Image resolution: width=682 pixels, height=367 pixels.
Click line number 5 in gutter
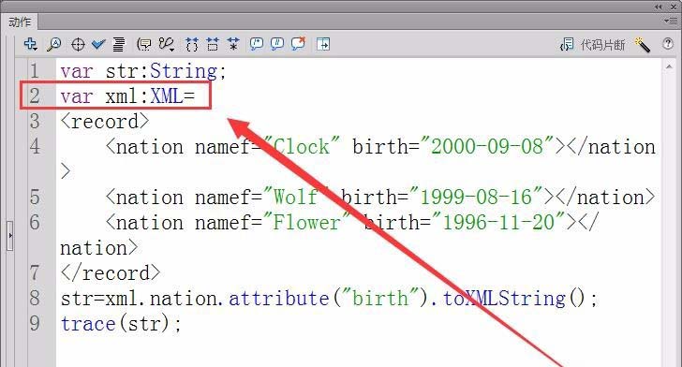point(36,197)
